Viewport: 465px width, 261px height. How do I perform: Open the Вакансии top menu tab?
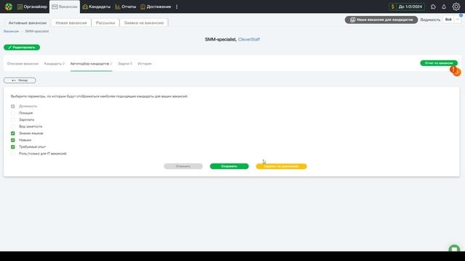click(x=65, y=7)
